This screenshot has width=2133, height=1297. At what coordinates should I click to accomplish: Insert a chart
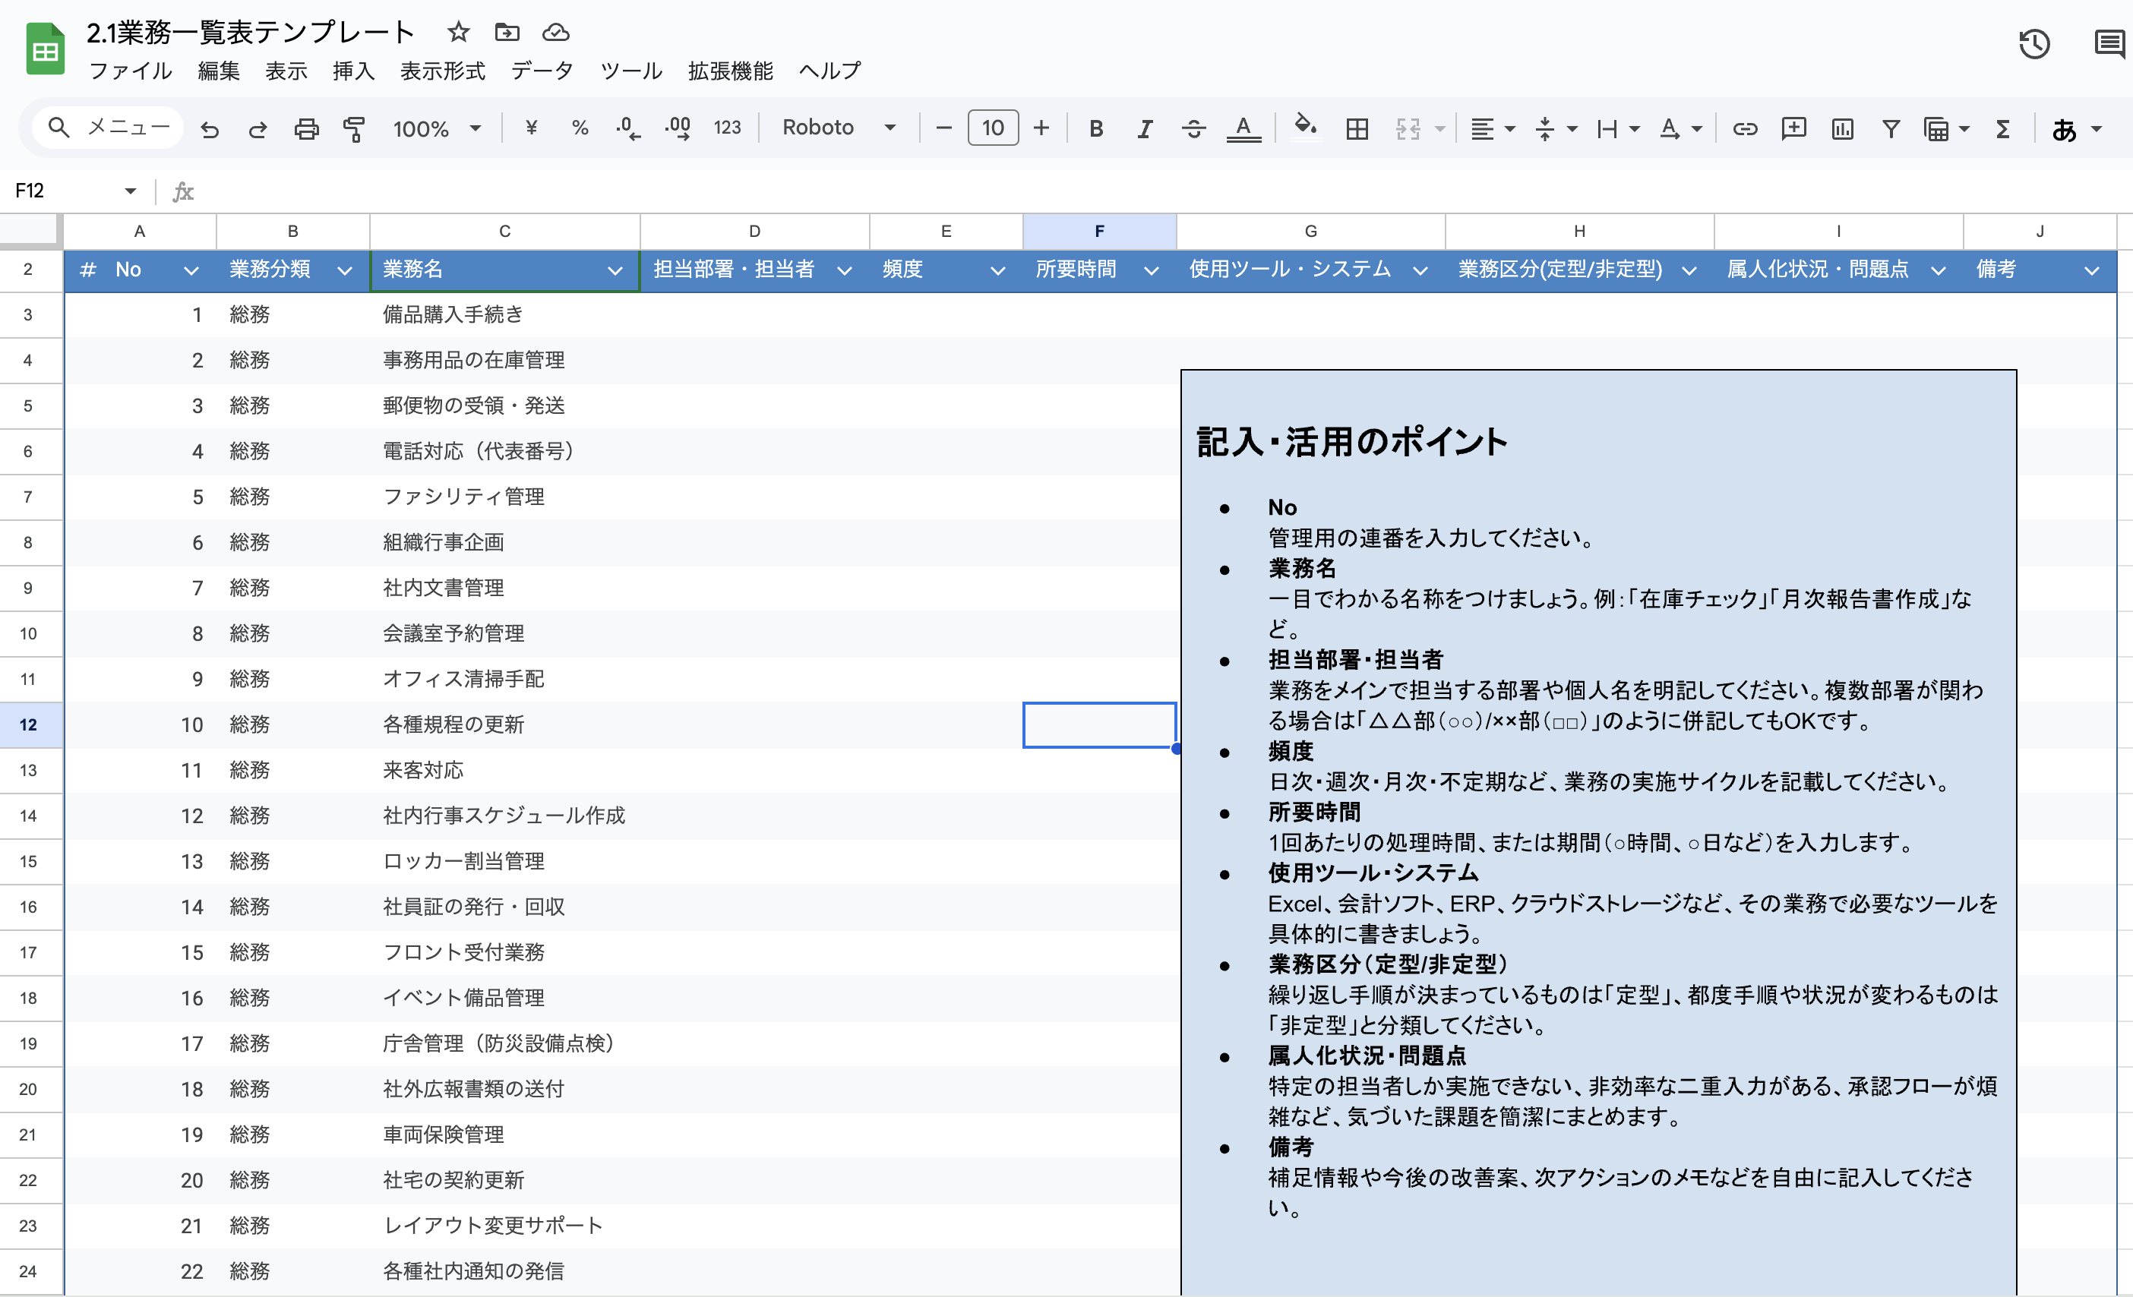click(1841, 127)
